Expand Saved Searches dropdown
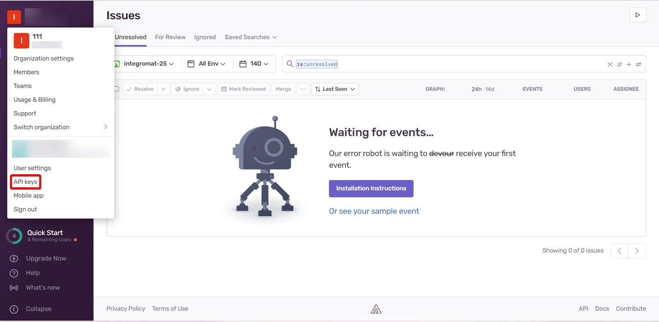Viewport: 659px width, 322px height. click(x=251, y=37)
